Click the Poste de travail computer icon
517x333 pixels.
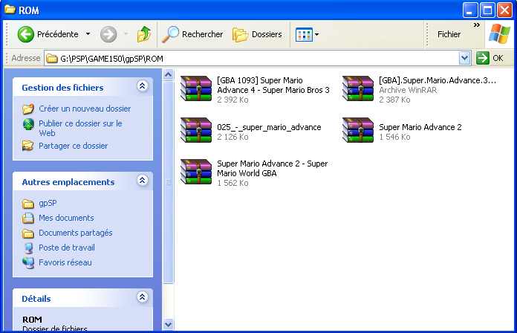[x=29, y=248]
